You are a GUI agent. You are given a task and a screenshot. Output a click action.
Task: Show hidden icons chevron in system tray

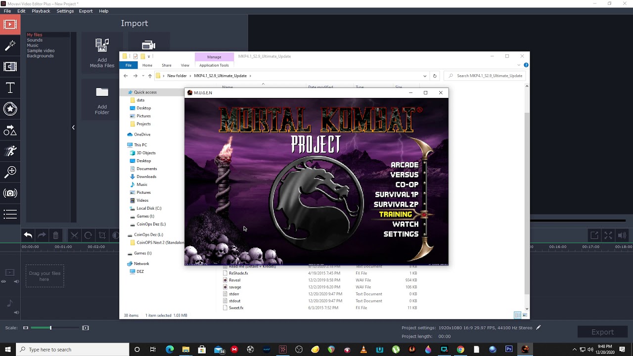pyautogui.click(x=575, y=350)
